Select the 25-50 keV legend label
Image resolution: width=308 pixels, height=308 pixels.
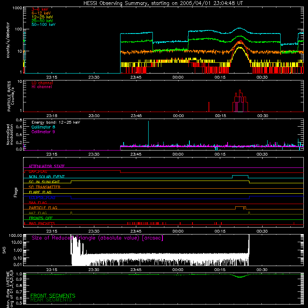pos(42,21)
